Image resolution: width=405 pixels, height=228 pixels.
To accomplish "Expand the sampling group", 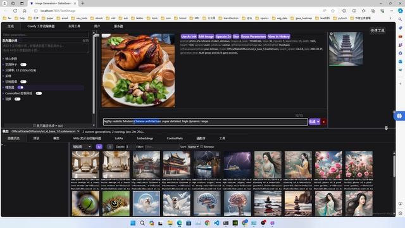I will (7, 76).
